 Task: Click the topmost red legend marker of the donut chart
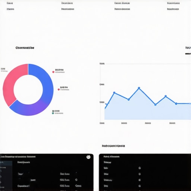point(53,72)
